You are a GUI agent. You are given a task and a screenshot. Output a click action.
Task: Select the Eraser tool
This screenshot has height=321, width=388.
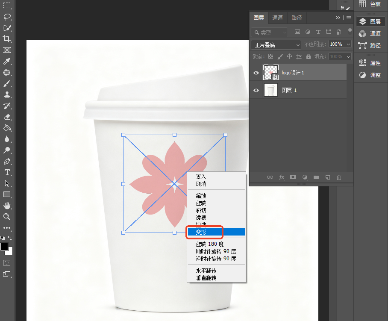tap(7, 117)
